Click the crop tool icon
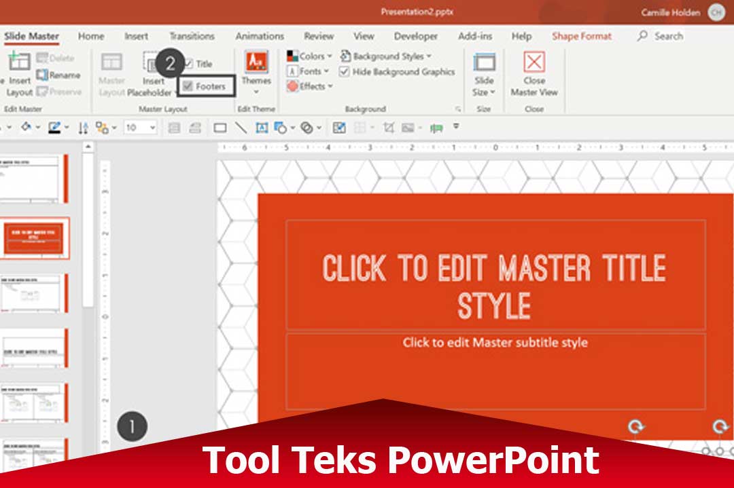Image resolution: width=734 pixels, height=488 pixels. coord(389,128)
